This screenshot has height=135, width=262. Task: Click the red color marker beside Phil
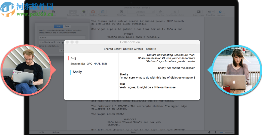[69, 58]
